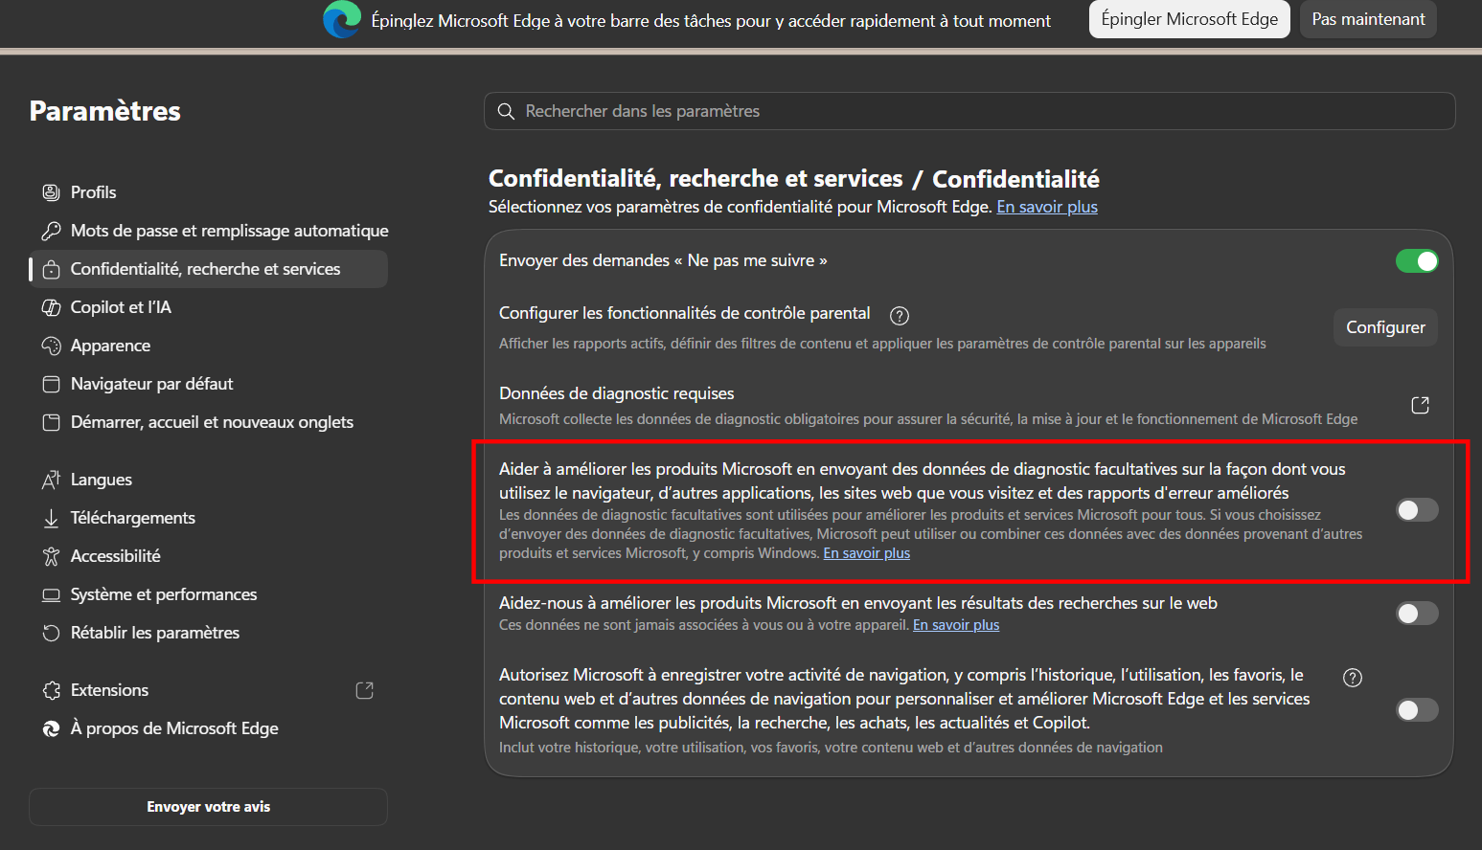Image resolution: width=1482 pixels, height=850 pixels.
Task: Click the Profils icon in sidebar
Action: click(x=51, y=192)
